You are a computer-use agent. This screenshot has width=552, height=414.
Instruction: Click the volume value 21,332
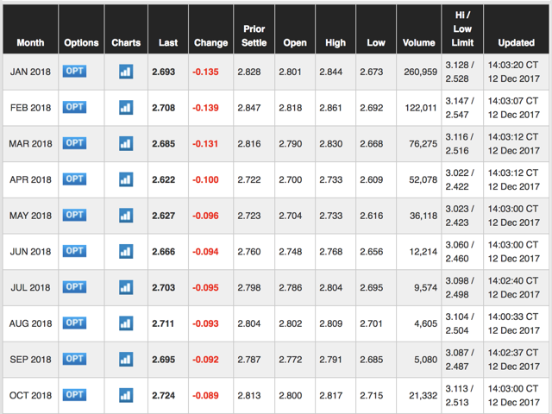[423, 395]
